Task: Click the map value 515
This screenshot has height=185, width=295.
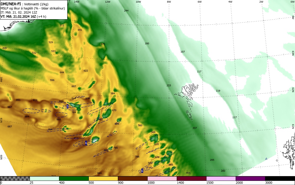Action: [x=62, y=25]
